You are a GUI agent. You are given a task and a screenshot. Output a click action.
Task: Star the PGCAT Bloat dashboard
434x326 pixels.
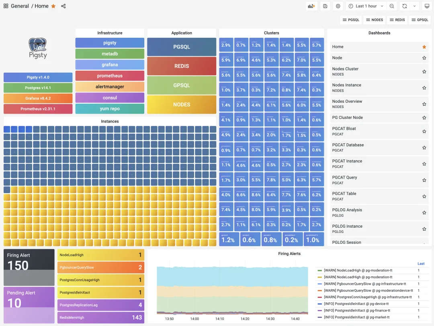pos(424,132)
